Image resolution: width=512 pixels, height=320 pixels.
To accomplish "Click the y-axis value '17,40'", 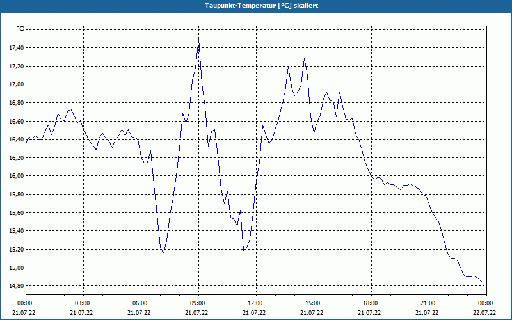I will 17,48.
